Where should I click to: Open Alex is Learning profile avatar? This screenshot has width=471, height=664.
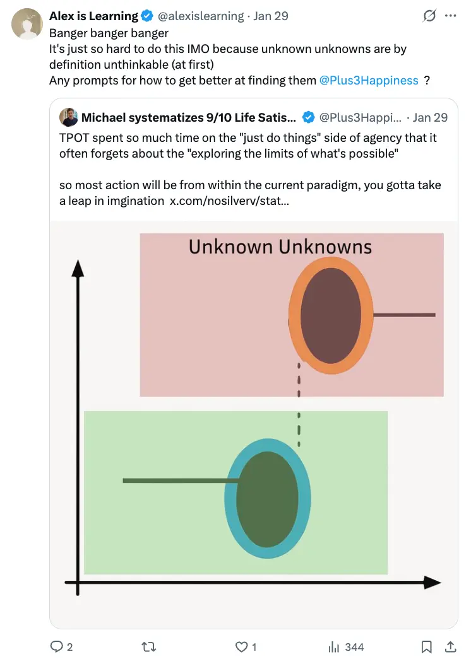(25, 24)
